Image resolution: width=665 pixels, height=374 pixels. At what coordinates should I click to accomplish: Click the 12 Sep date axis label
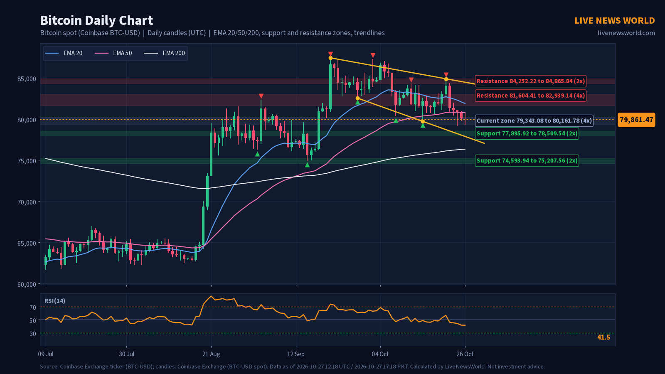[296, 354]
